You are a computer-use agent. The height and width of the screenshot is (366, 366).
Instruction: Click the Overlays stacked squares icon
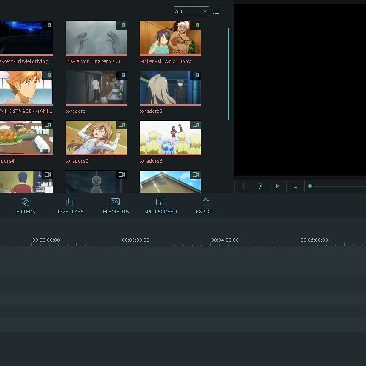pos(71,202)
